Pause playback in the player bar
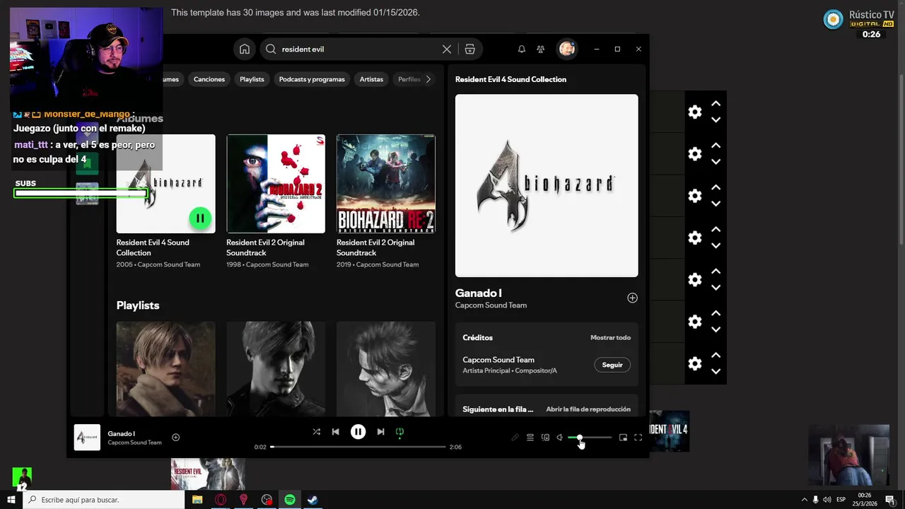 click(x=358, y=431)
